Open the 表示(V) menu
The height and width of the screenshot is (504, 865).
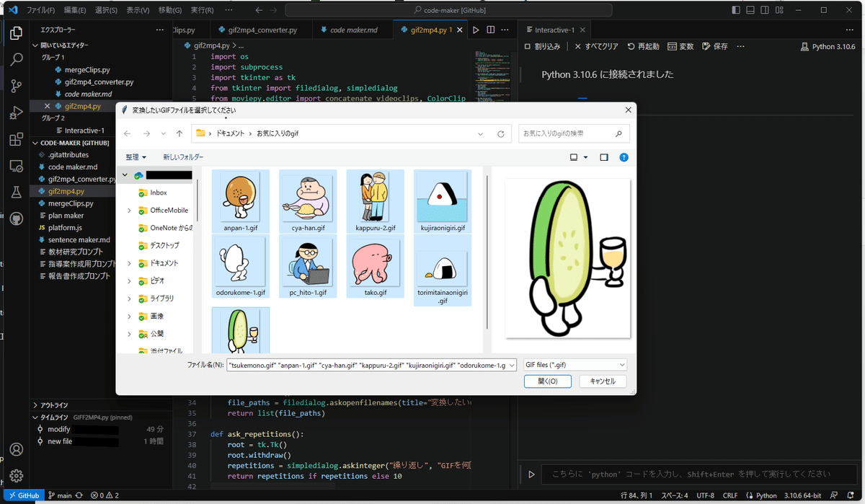138,10
